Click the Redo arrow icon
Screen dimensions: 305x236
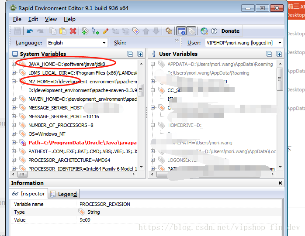pyautogui.click(x=40, y=31)
